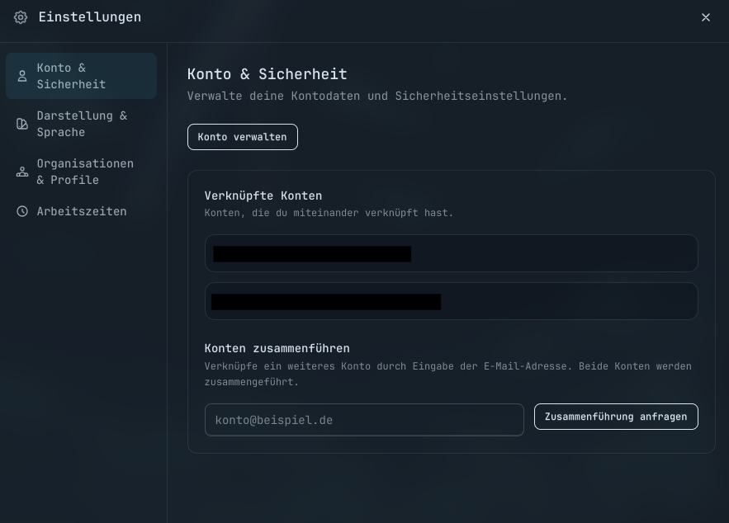Focus the konto@beispiel.de email input field
Image resolution: width=729 pixels, height=523 pixels.
click(364, 420)
